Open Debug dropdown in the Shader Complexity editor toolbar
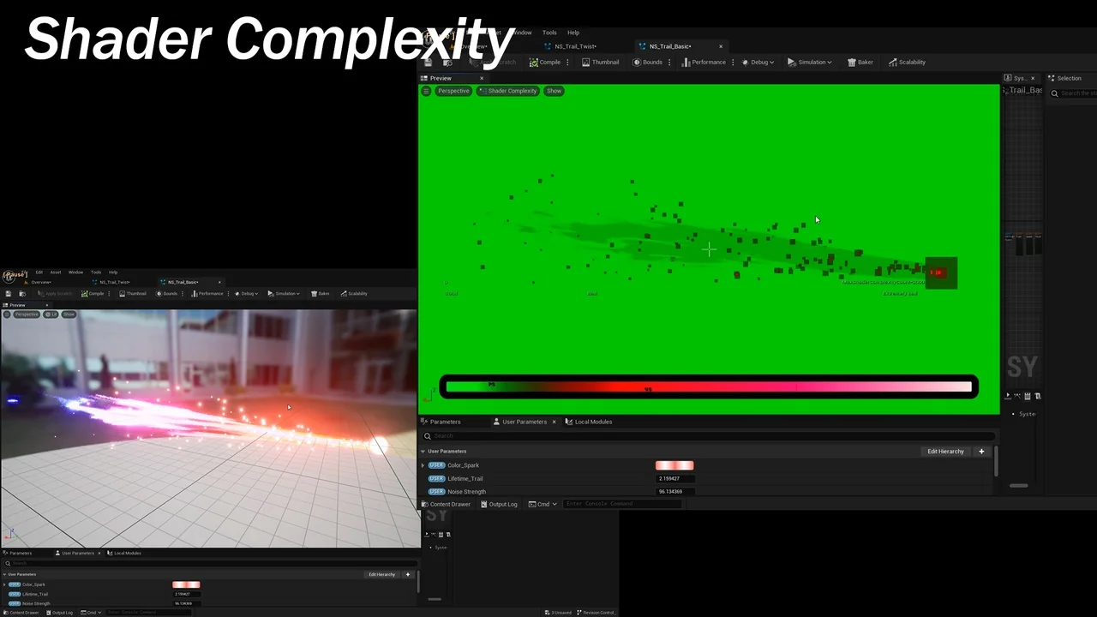 [x=758, y=63]
